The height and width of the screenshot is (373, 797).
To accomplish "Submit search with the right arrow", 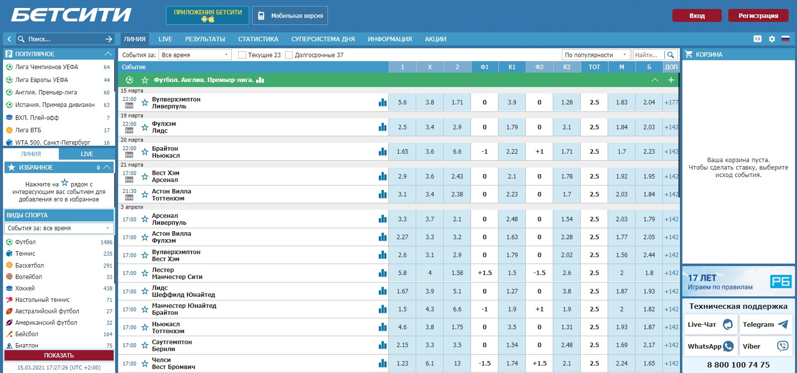I will click(x=109, y=39).
